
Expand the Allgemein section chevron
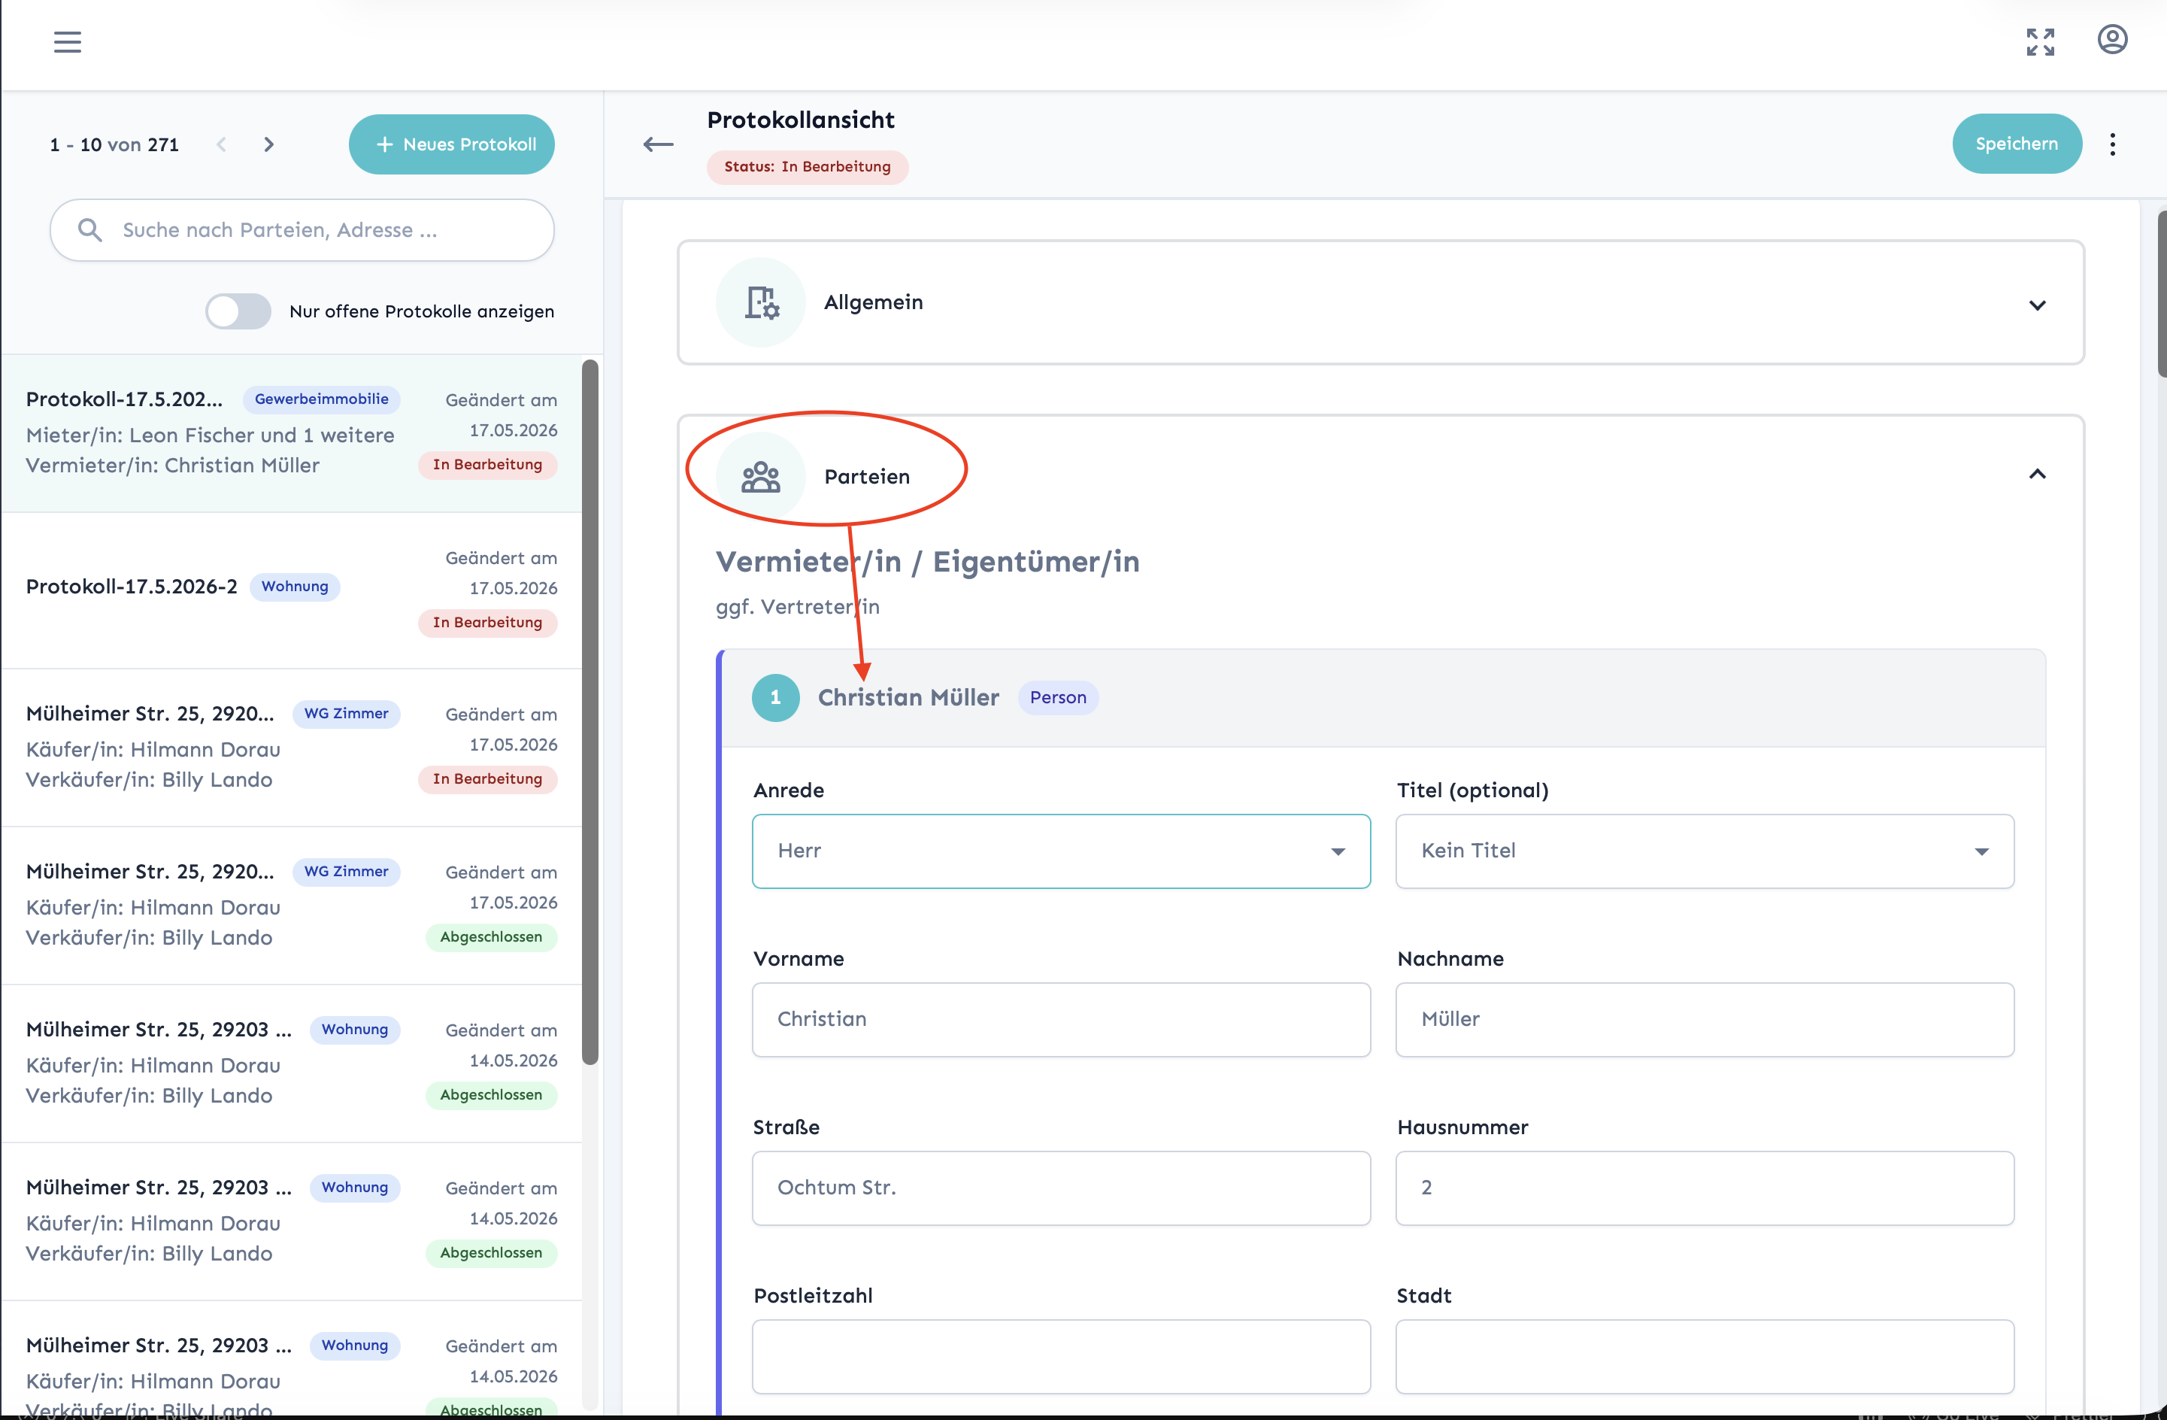(2038, 305)
